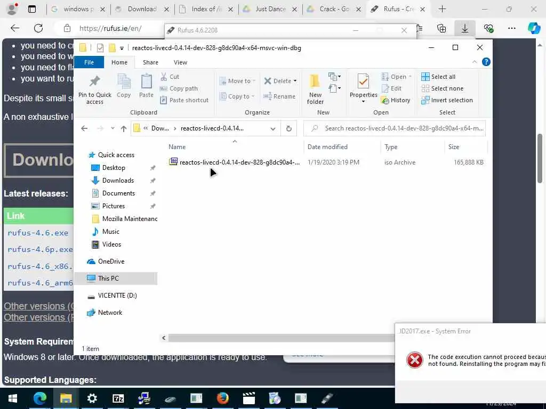Collapse the ribbon with chevron
This screenshot has width=546, height=409.
[x=475, y=62]
